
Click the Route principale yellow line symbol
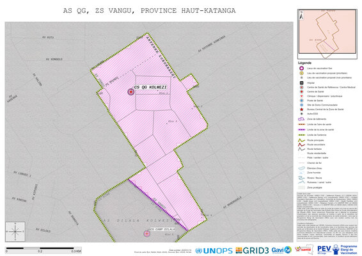point(301,140)
